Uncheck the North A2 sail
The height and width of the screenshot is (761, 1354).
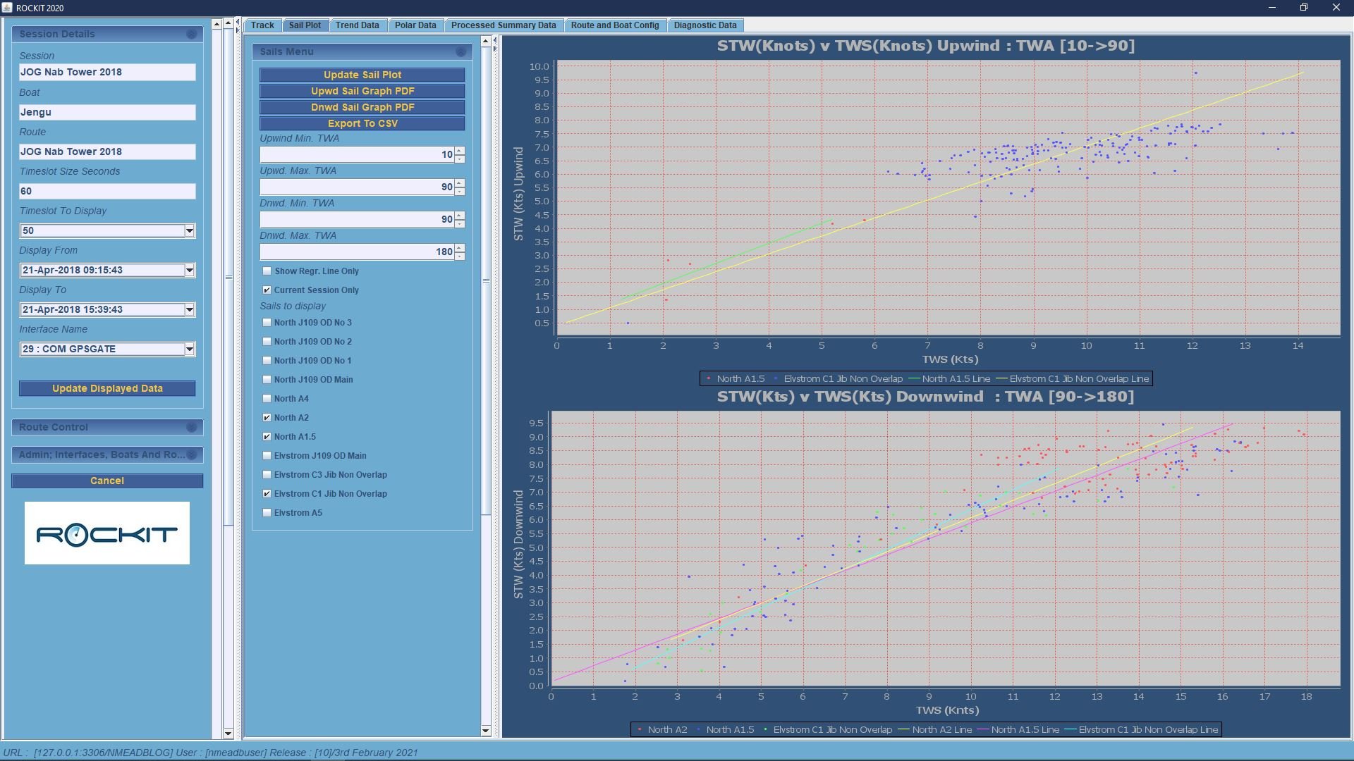pyautogui.click(x=267, y=417)
